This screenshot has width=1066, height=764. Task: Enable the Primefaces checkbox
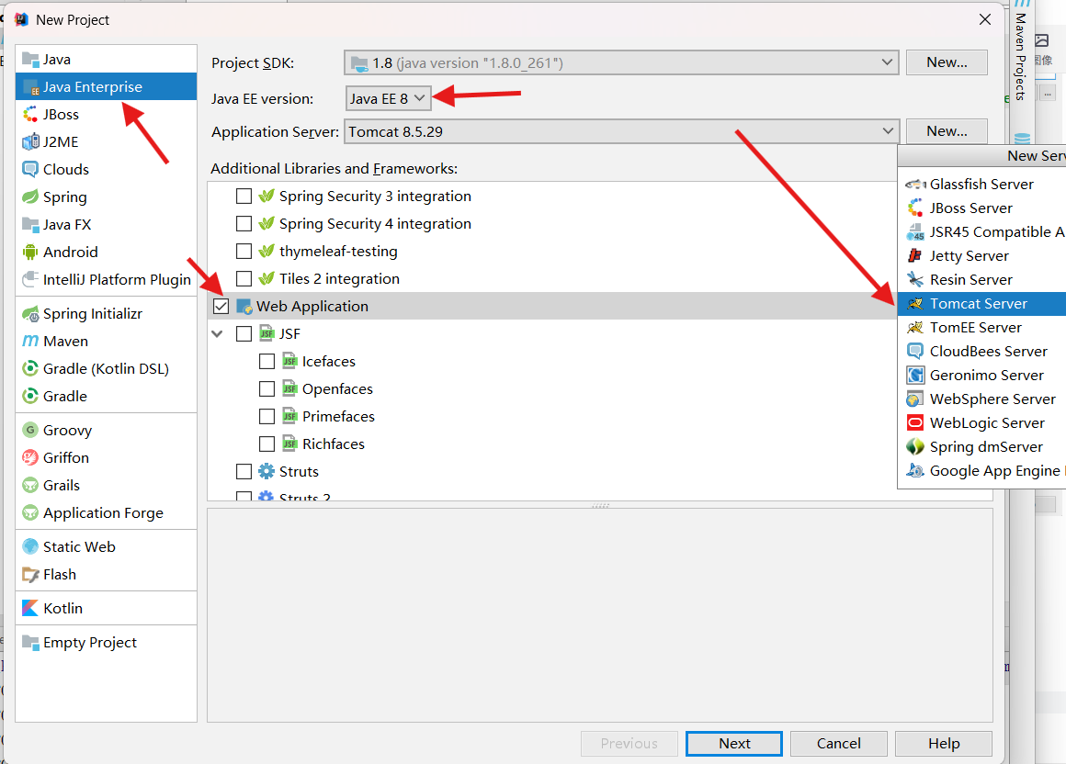click(267, 416)
